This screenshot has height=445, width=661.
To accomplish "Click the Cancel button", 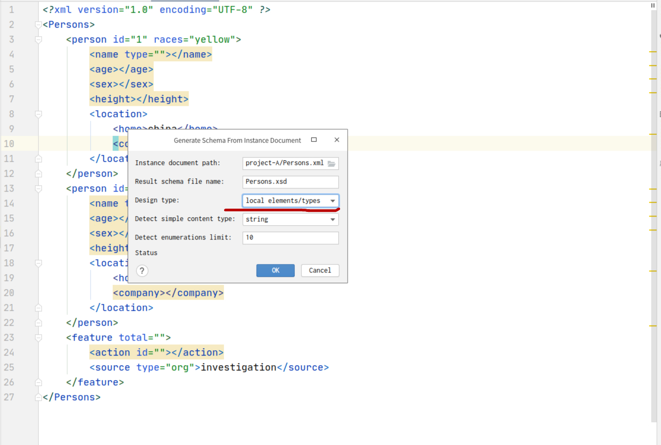I will pyautogui.click(x=320, y=270).
